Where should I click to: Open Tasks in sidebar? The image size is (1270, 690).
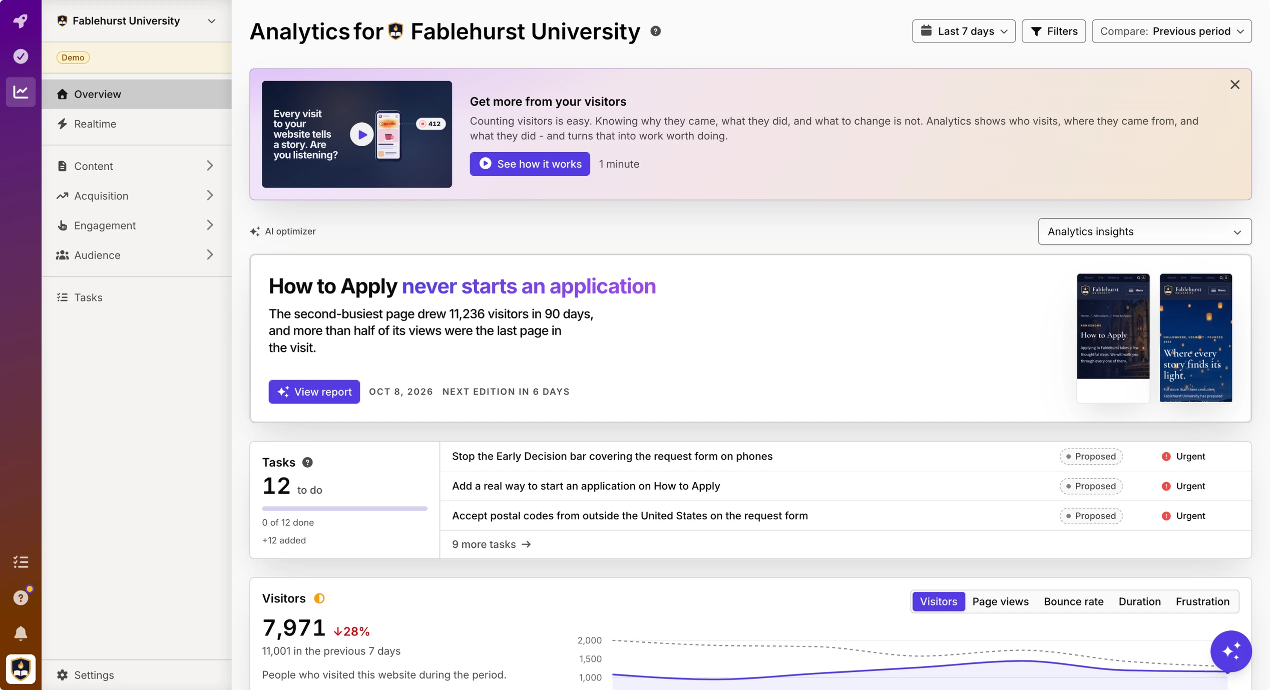[137, 297]
